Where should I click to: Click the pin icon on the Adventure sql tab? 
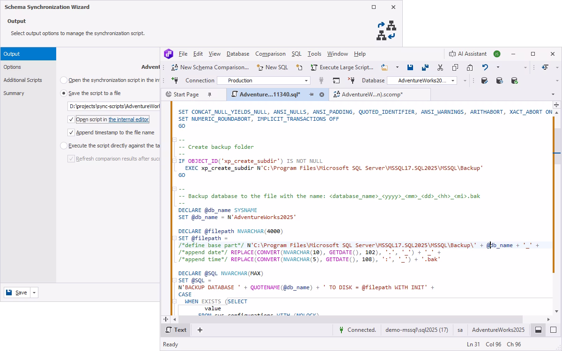(x=311, y=95)
